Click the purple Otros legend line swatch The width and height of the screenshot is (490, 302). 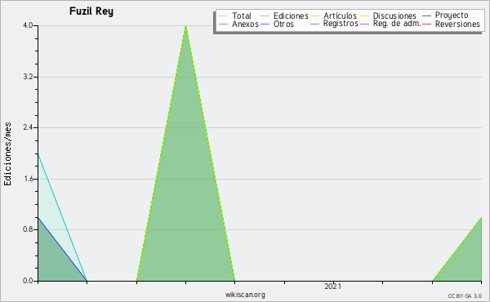[x=265, y=24]
